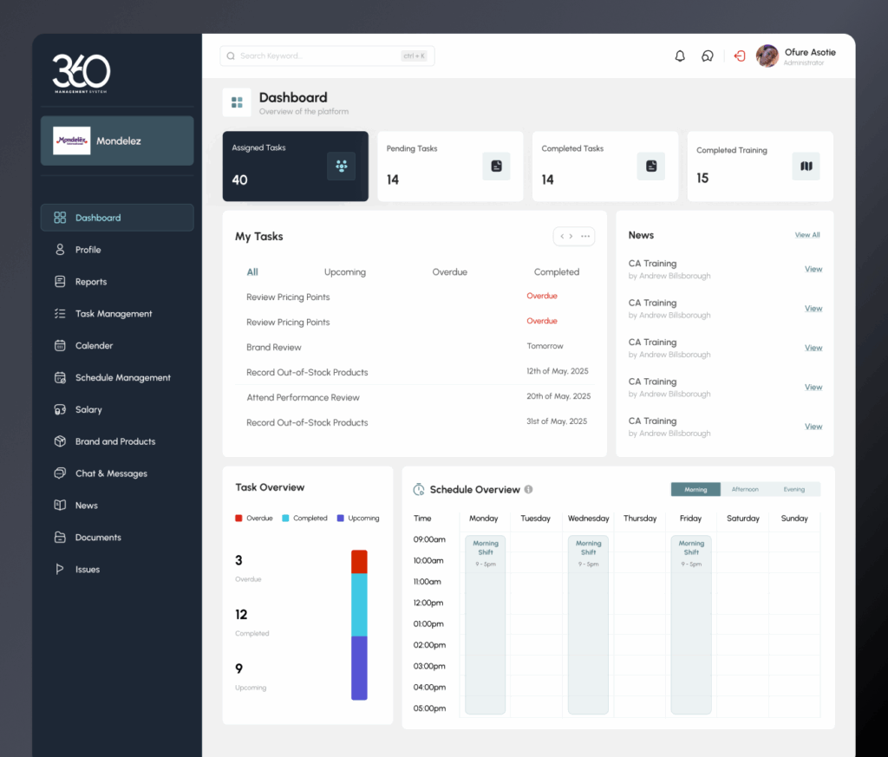Viewport: 888px width, 757px height.
Task: Open the My Tasks three-dot menu
Action: pos(586,236)
